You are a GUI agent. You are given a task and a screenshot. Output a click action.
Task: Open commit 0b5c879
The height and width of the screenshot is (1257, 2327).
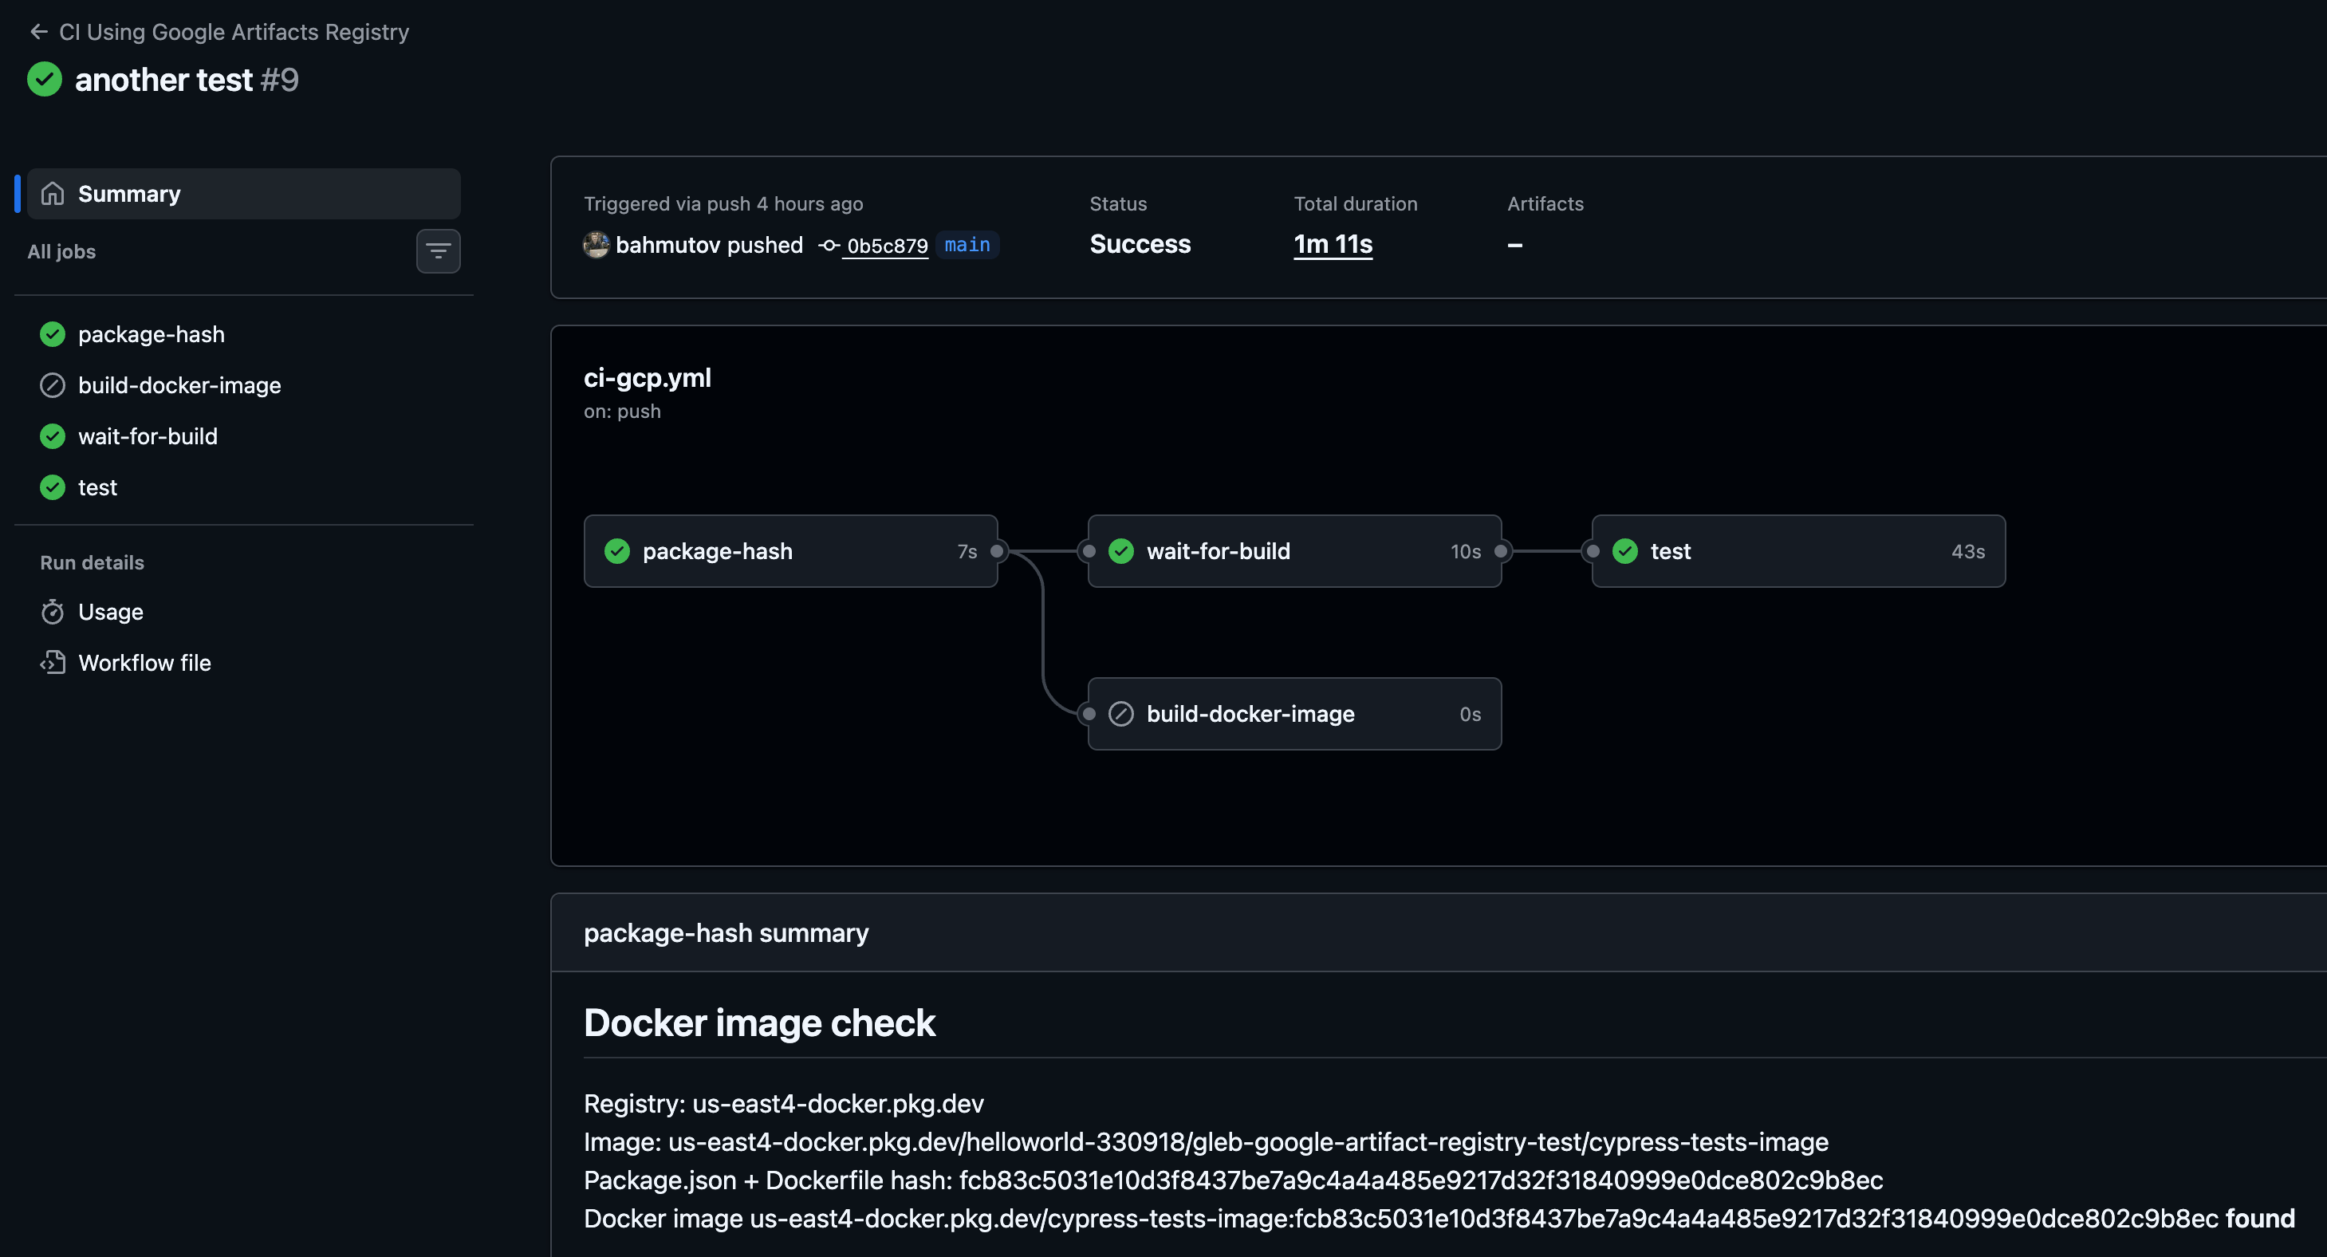(x=886, y=245)
